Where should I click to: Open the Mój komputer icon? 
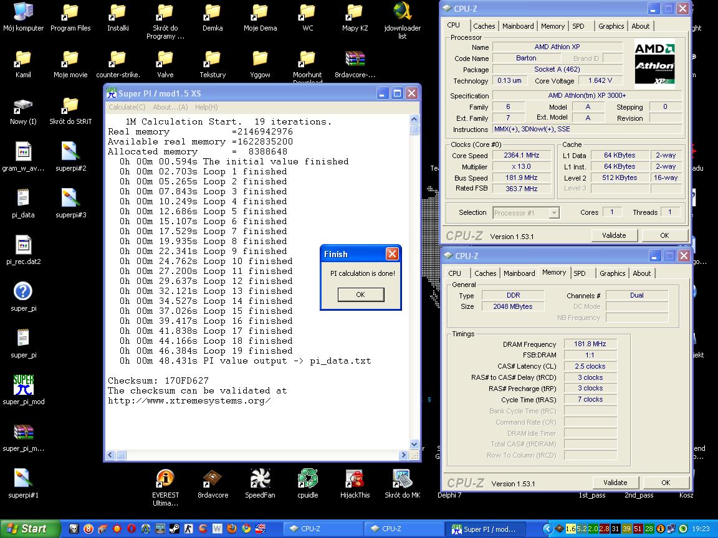(23, 12)
